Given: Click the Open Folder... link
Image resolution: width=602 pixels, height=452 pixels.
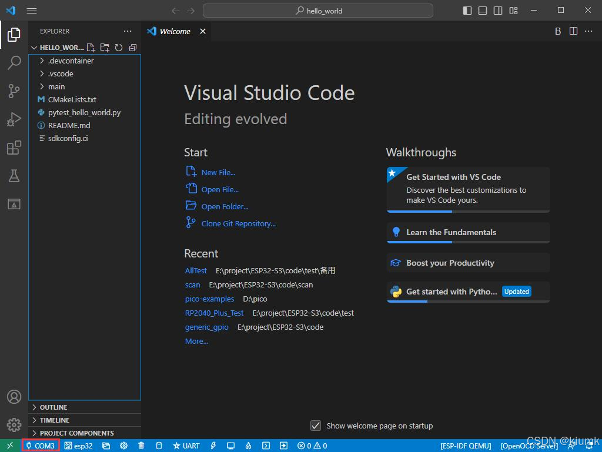Looking at the screenshot, I should [225, 206].
